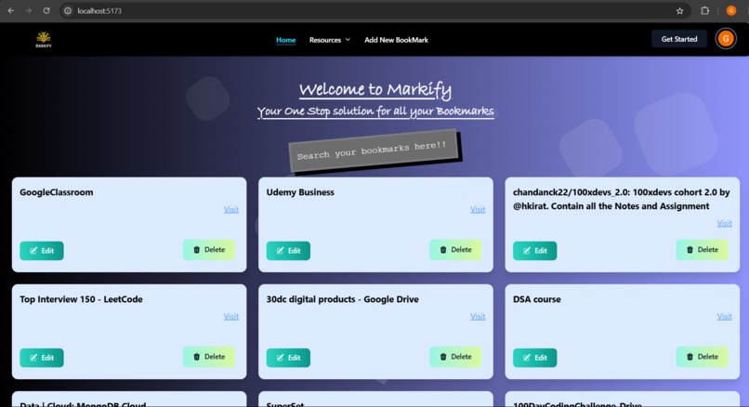Screen dimensions: 749x407
Task: Edit the Udemy Business bookmark
Action: [x=288, y=251]
